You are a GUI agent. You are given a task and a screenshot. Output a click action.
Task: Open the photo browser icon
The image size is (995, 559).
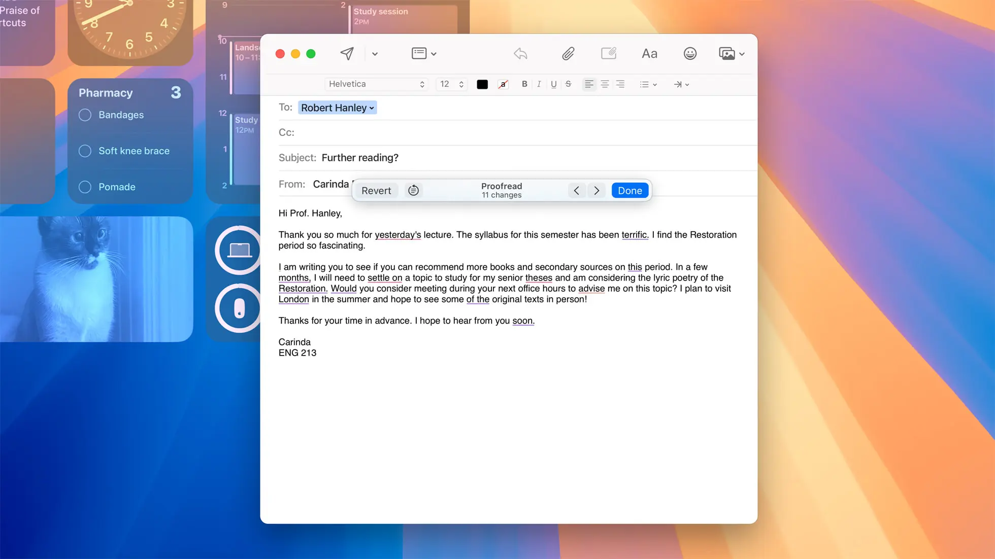click(x=728, y=53)
